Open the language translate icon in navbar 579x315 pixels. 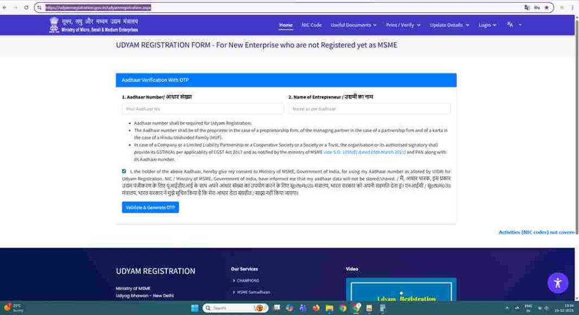click(x=510, y=24)
